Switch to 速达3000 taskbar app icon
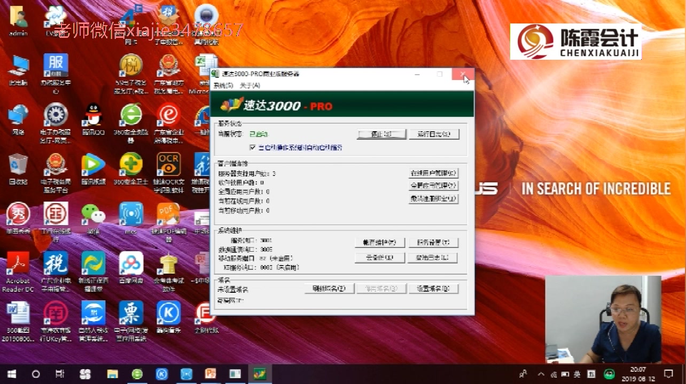 tap(260, 374)
